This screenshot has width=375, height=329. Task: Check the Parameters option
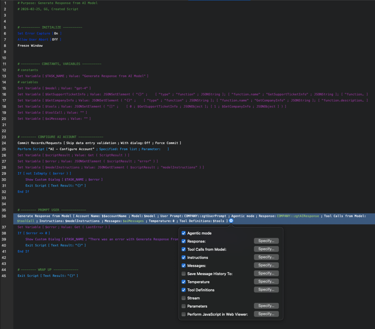[184, 306]
